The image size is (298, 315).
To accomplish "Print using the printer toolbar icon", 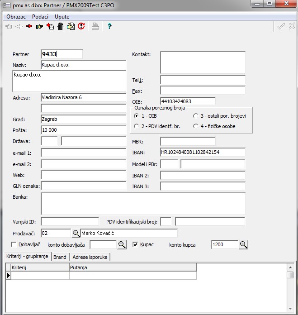I will (95, 26).
